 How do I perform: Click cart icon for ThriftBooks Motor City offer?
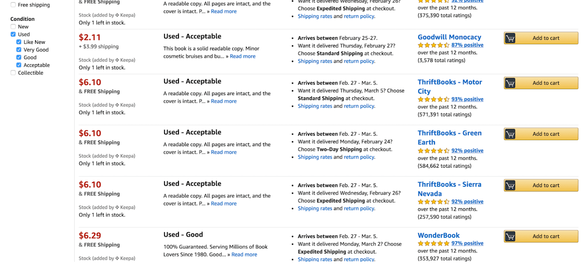[510, 83]
